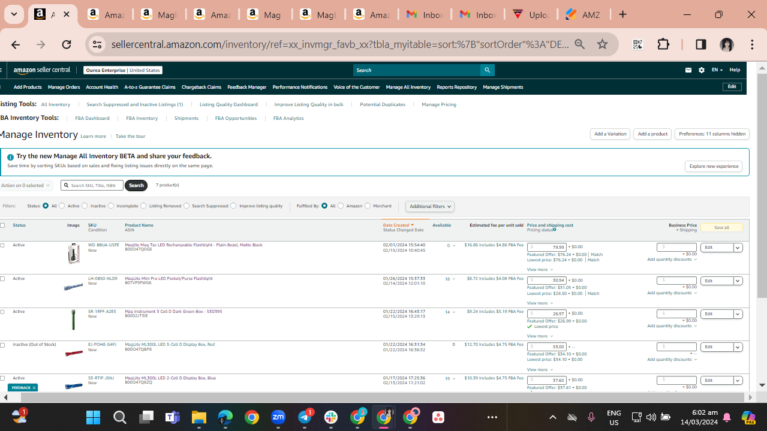Image resolution: width=767 pixels, height=431 pixels.
Task: Open the mail messages envelope icon
Action: (688, 70)
